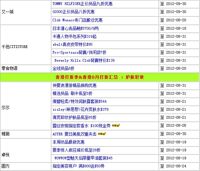Click the sisley(希思黎)花卉爽肤水$378 link

tap(80, 110)
